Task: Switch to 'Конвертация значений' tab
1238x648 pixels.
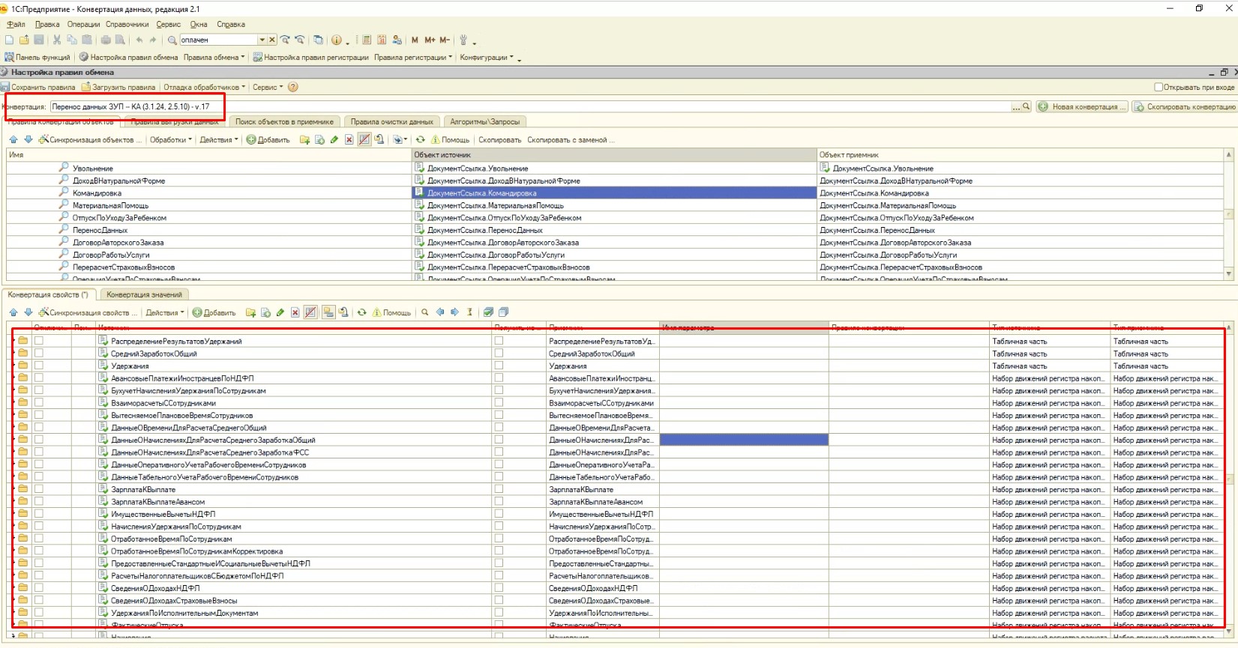Action: pos(144,294)
